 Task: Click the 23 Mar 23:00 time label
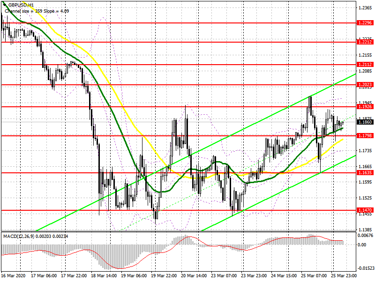point(254,275)
